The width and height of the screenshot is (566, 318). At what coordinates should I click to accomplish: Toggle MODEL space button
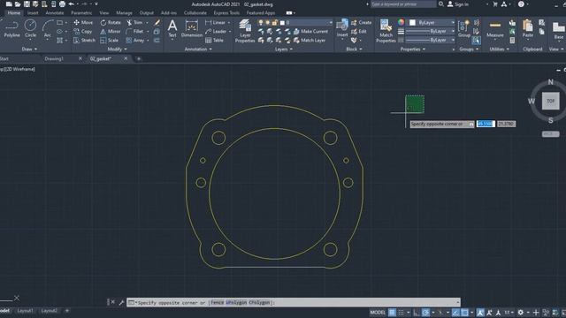378,312
